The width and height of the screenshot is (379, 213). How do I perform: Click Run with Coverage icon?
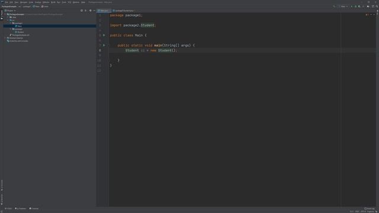click(x=359, y=7)
